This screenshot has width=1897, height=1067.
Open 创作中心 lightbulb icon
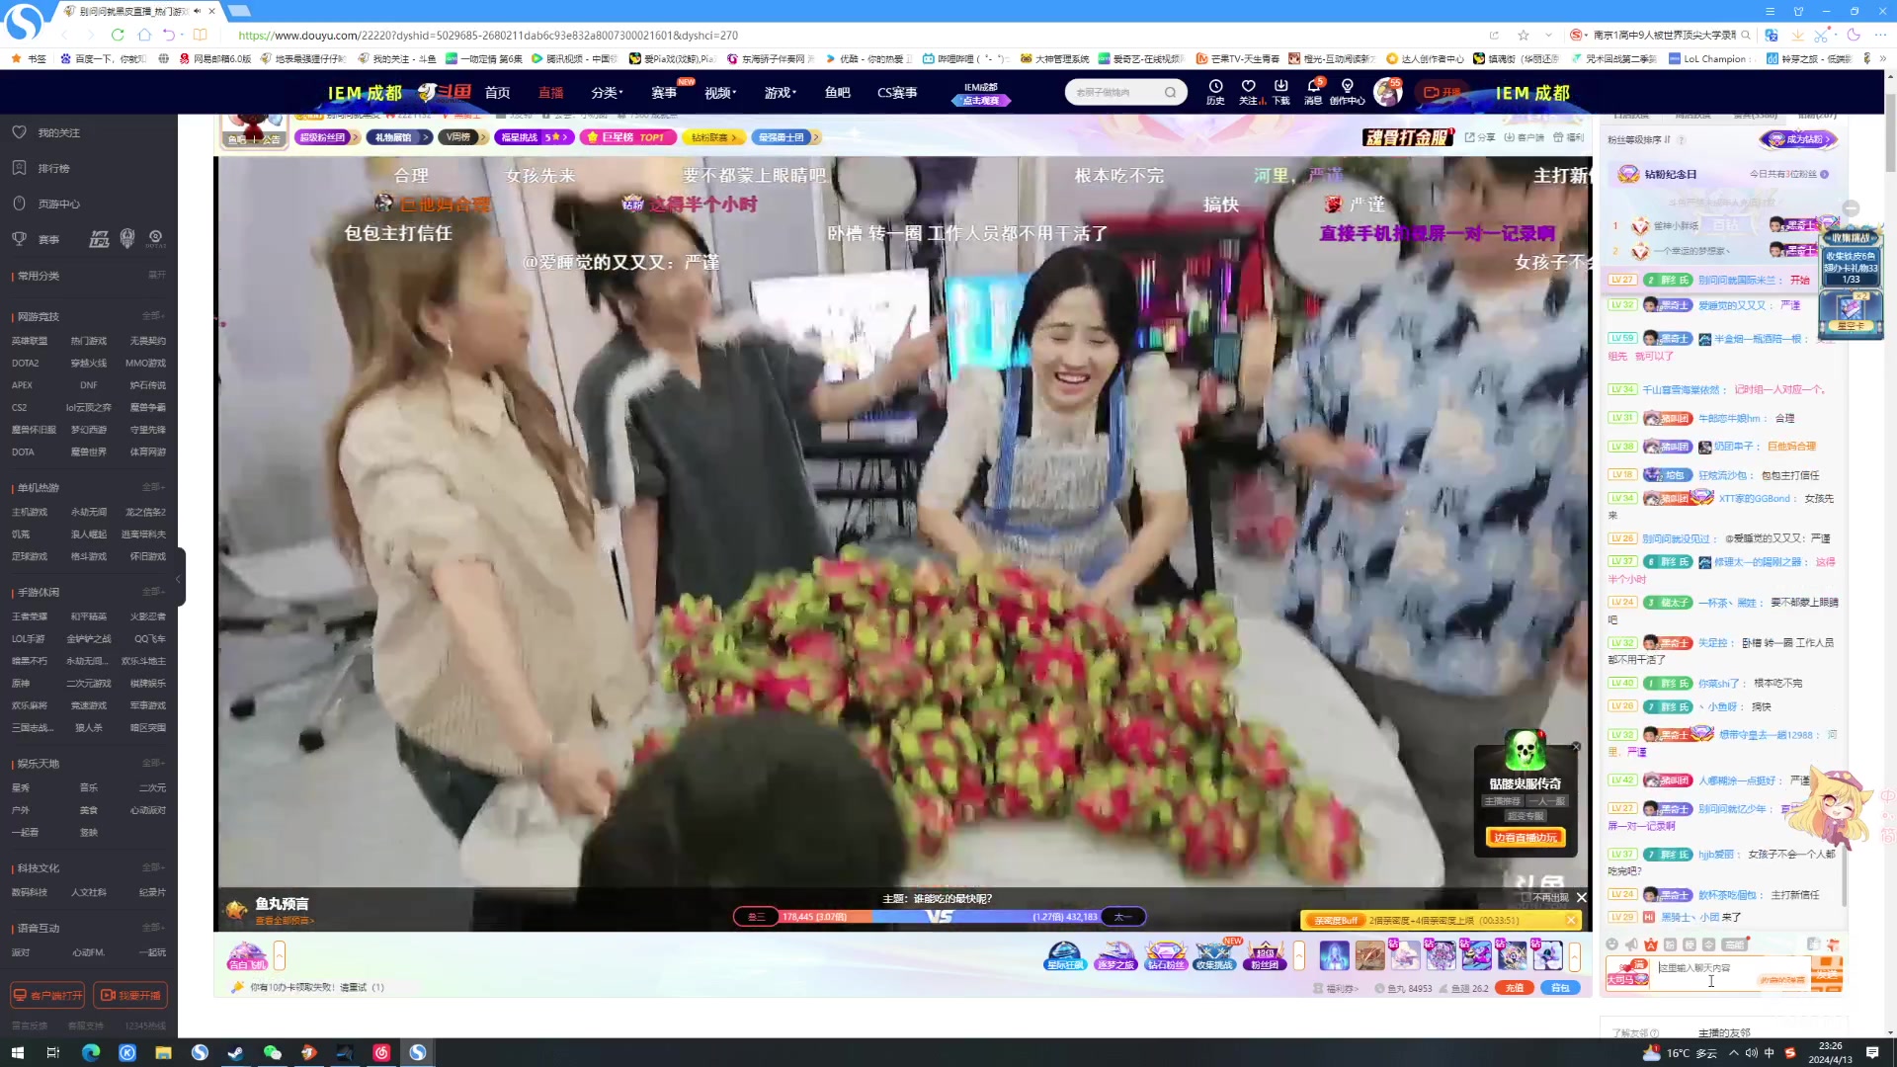(1347, 86)
